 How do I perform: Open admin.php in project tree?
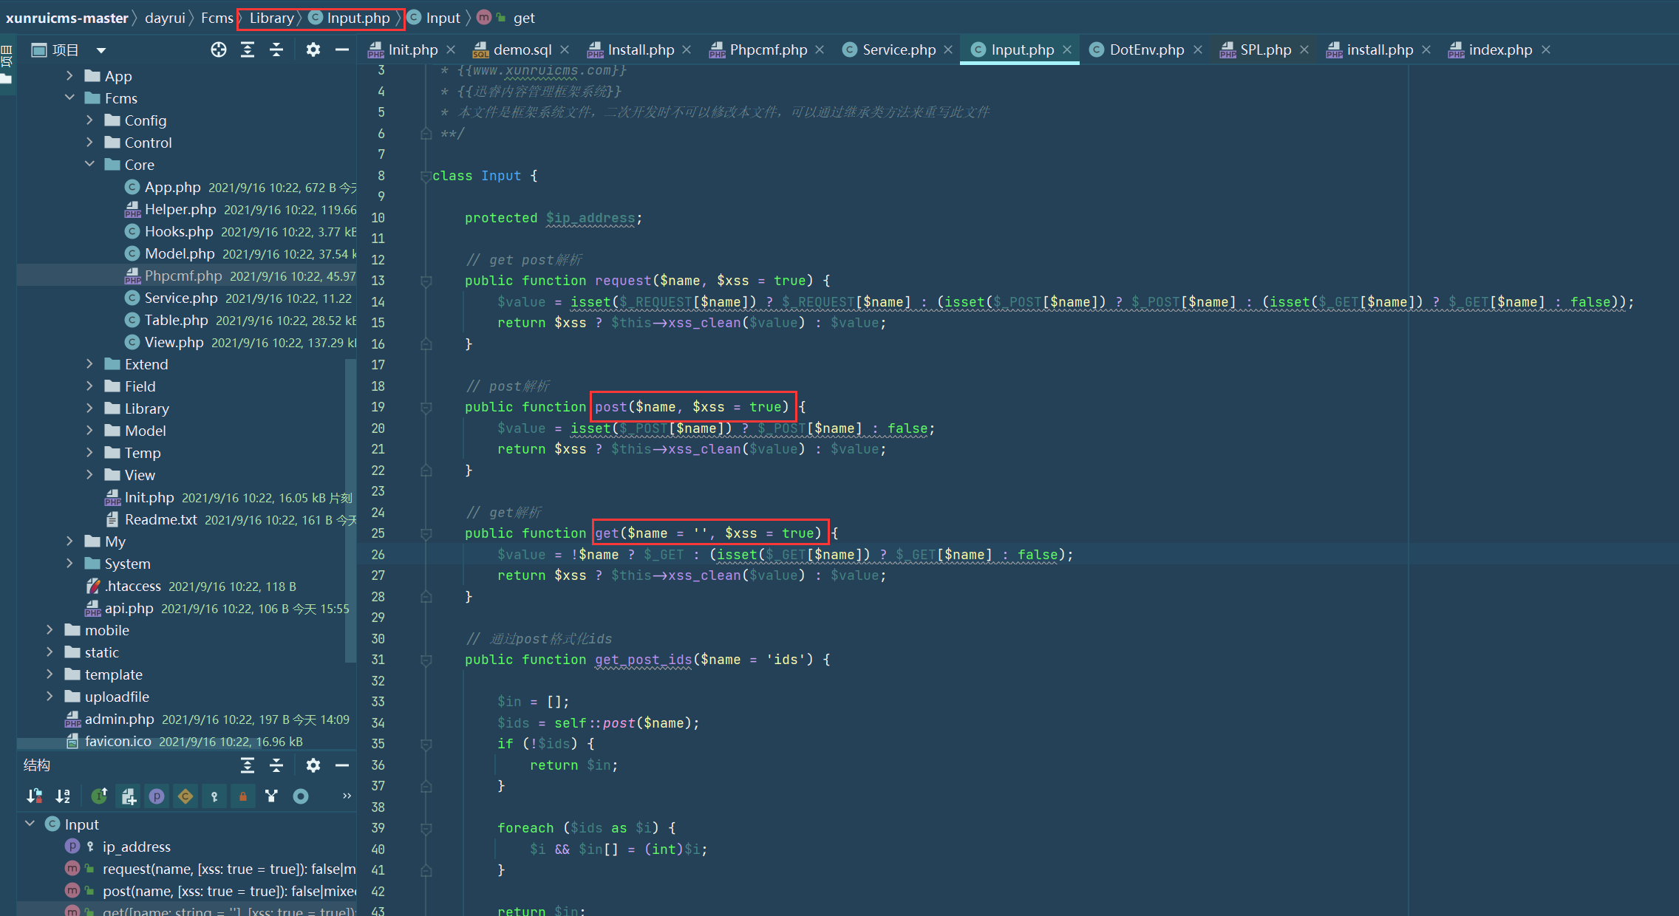(119, 719)
